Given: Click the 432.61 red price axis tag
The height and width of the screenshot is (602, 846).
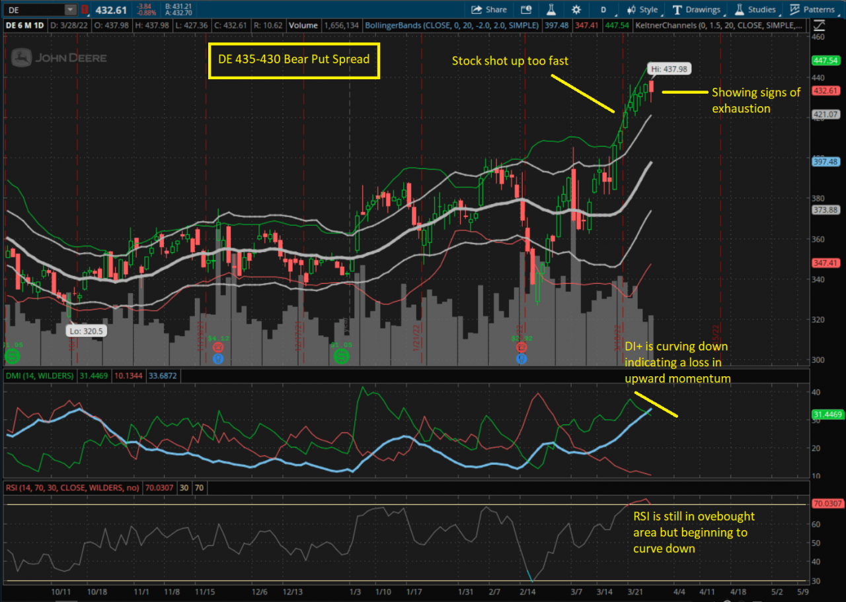Looking at the screenshot, I should (827, 91).
